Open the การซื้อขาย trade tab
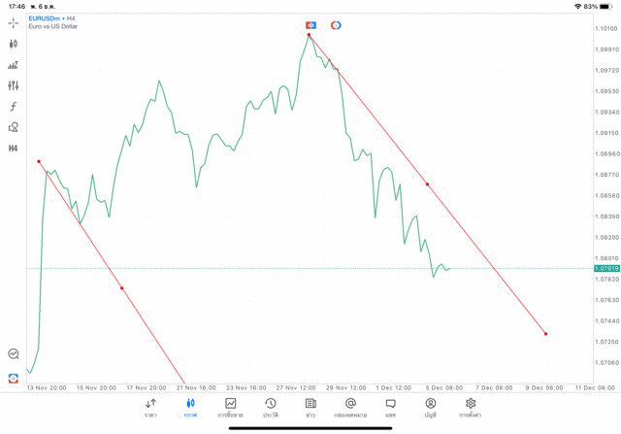The width and height of the screenshot is (621, 434). [x=231, y=408]
